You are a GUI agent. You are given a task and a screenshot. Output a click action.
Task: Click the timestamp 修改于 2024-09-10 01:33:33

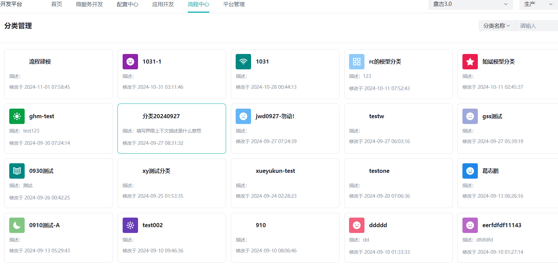pos(380,252)
